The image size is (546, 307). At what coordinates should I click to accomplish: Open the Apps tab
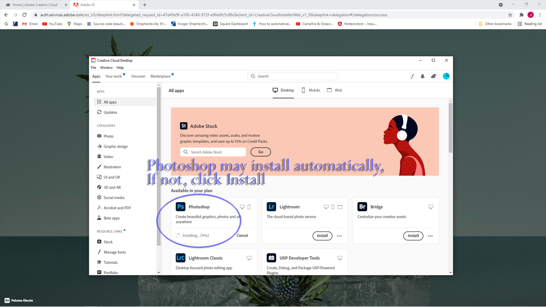[96, 76]
